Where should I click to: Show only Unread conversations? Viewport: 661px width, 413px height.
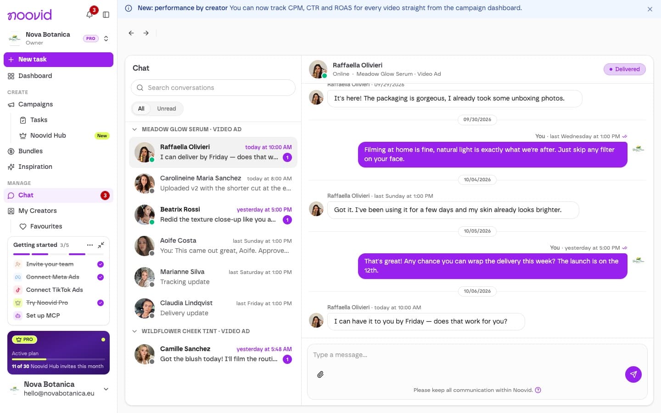(x=166, y=109)
